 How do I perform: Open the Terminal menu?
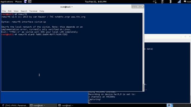pyautogui.click(x=33, y=11)
